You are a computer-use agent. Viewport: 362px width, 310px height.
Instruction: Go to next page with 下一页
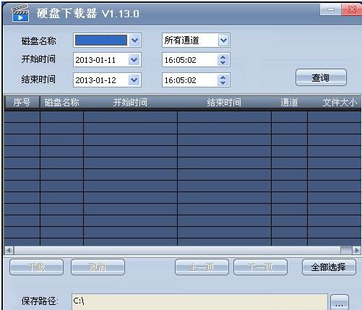(x=260, y=267)
